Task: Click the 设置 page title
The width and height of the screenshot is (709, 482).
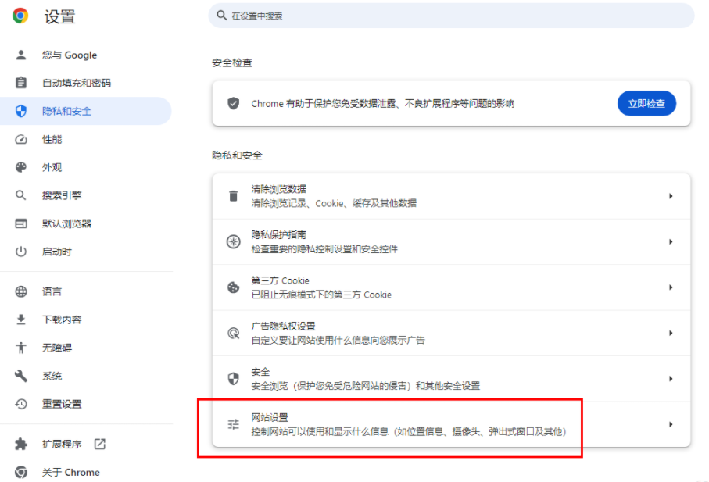Action: (59, 16)
